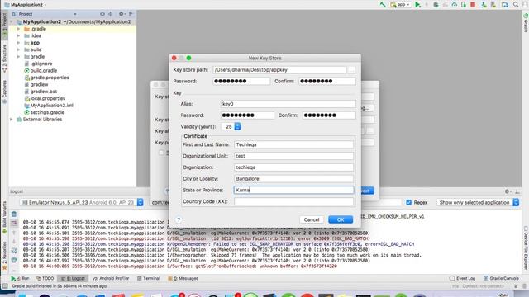The height and width of the screenshot is (297, 529).
Task: Open the Messages tab
Action: [x=183, y=279]
